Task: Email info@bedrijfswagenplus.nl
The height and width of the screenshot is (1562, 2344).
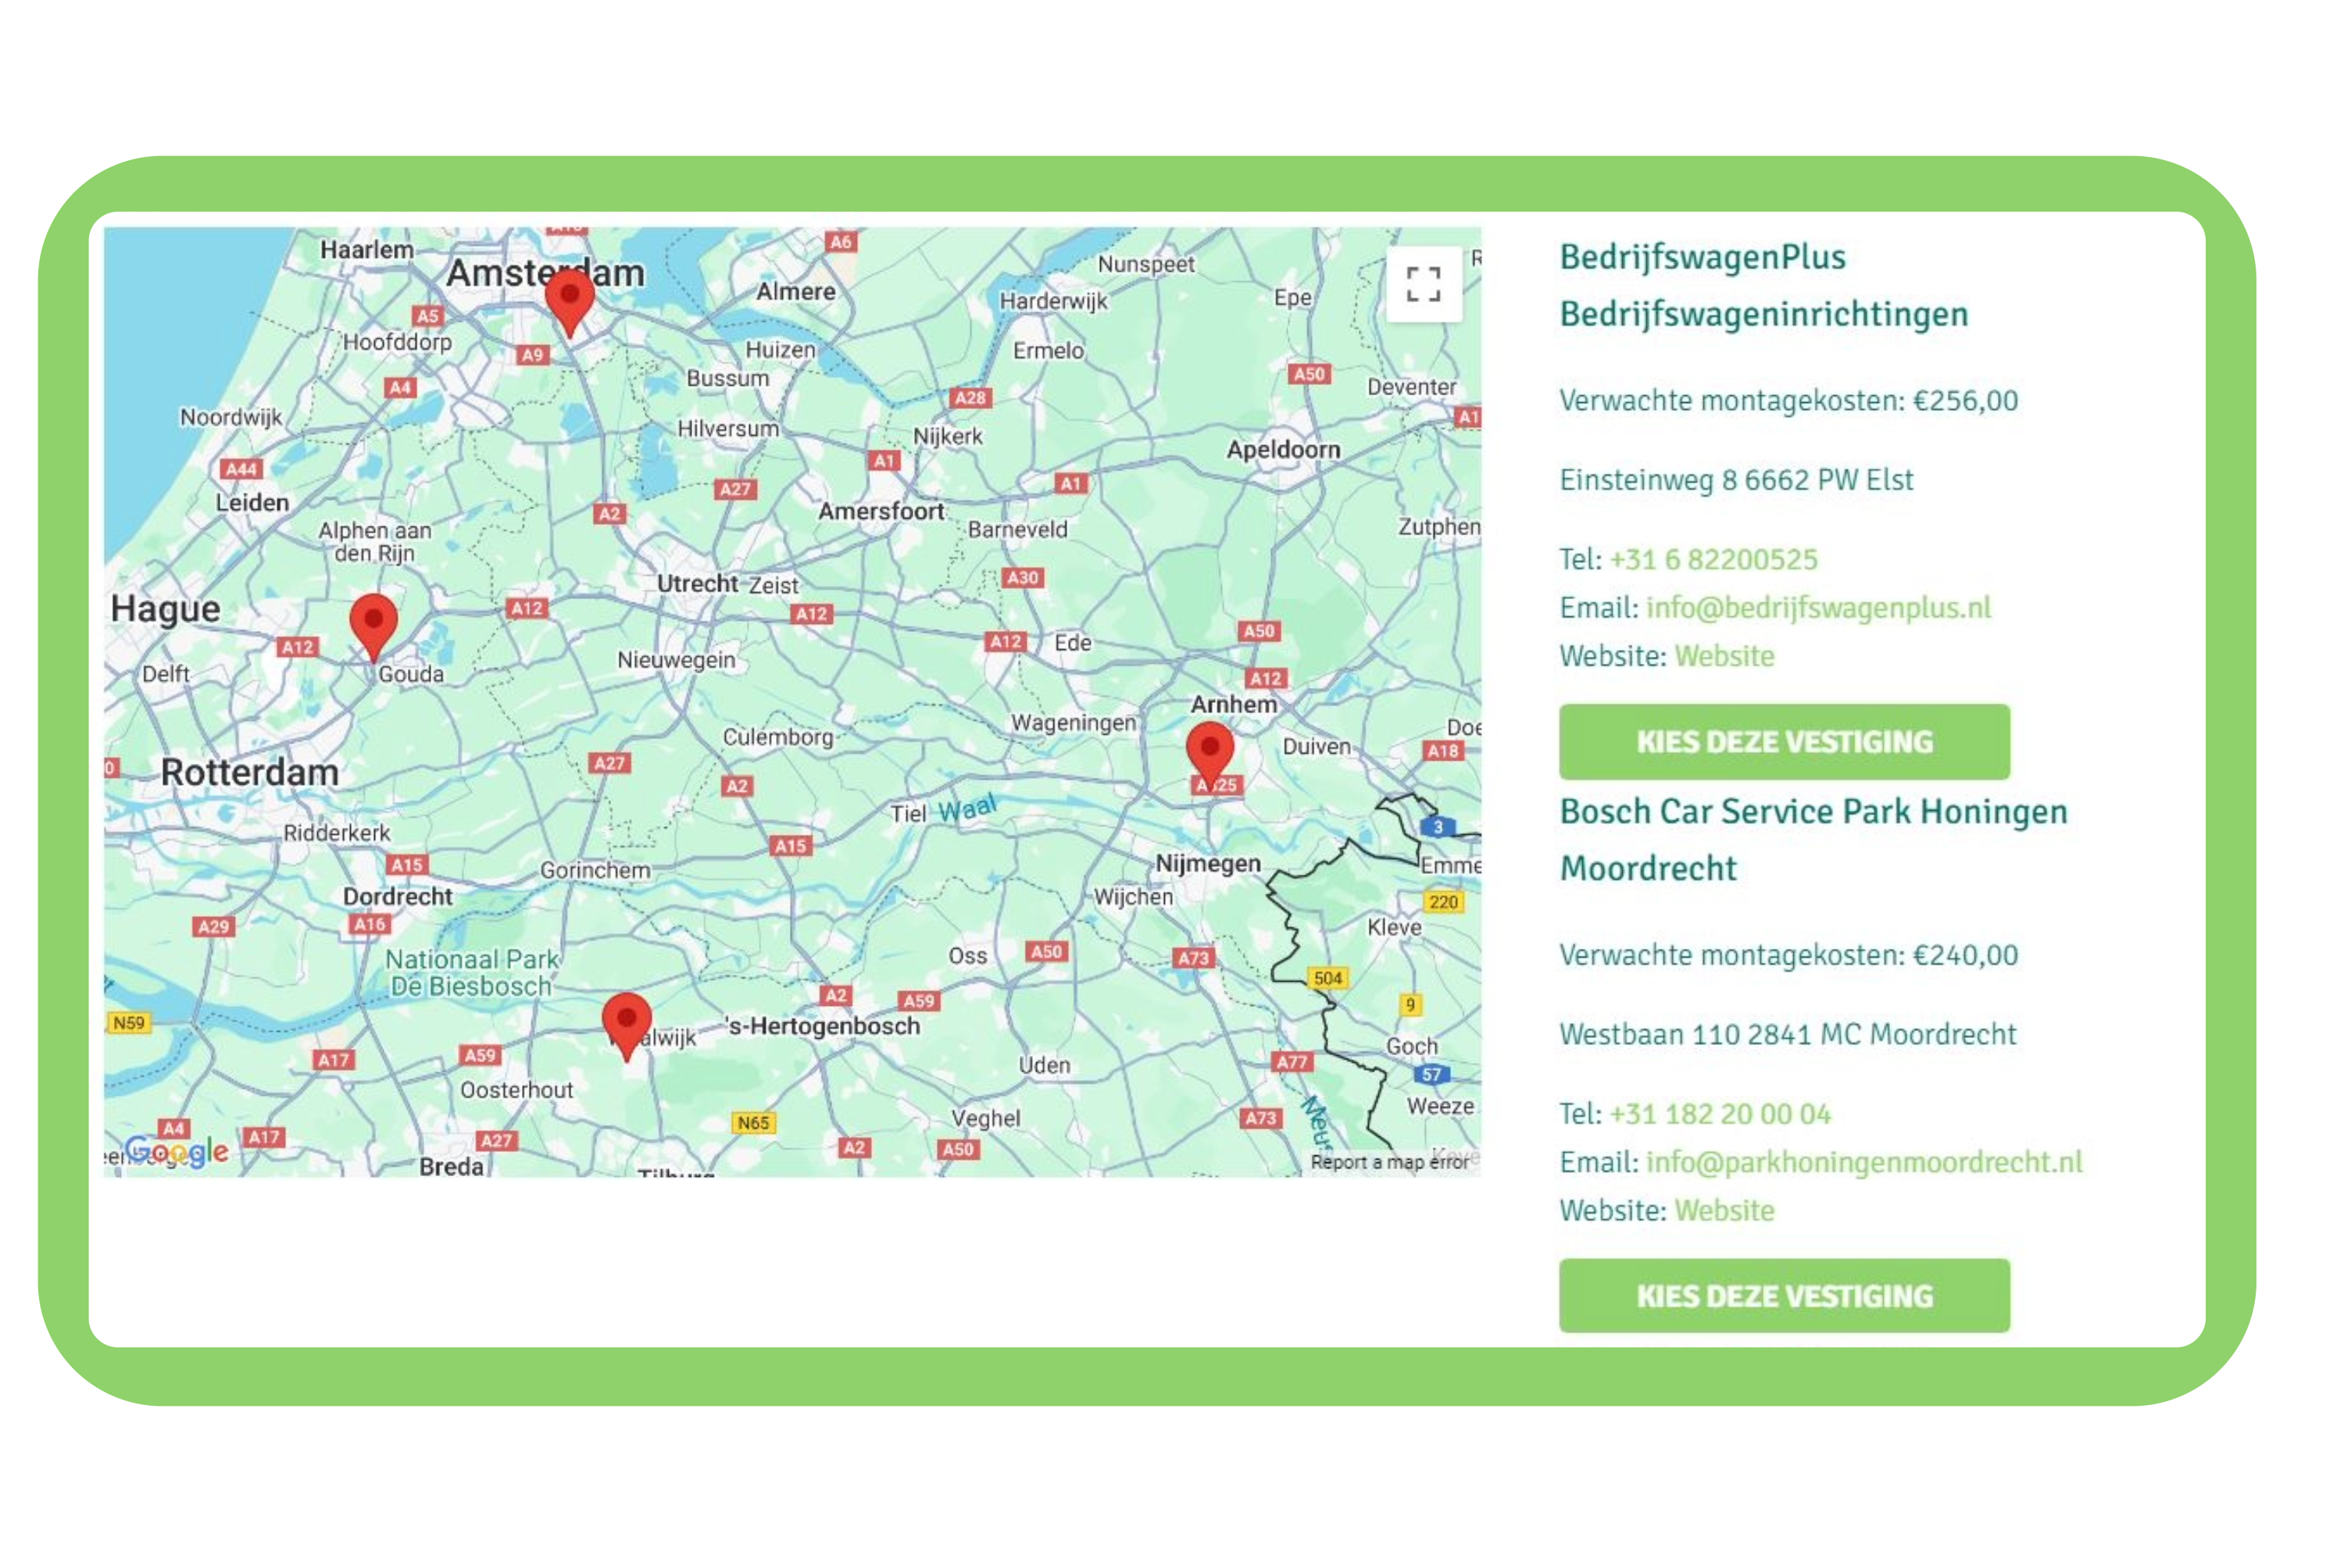Action: pos(1818,607)
